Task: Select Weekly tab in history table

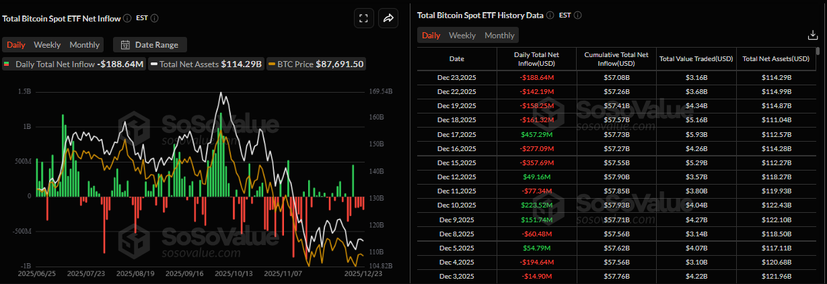Action: pos(462,36)
